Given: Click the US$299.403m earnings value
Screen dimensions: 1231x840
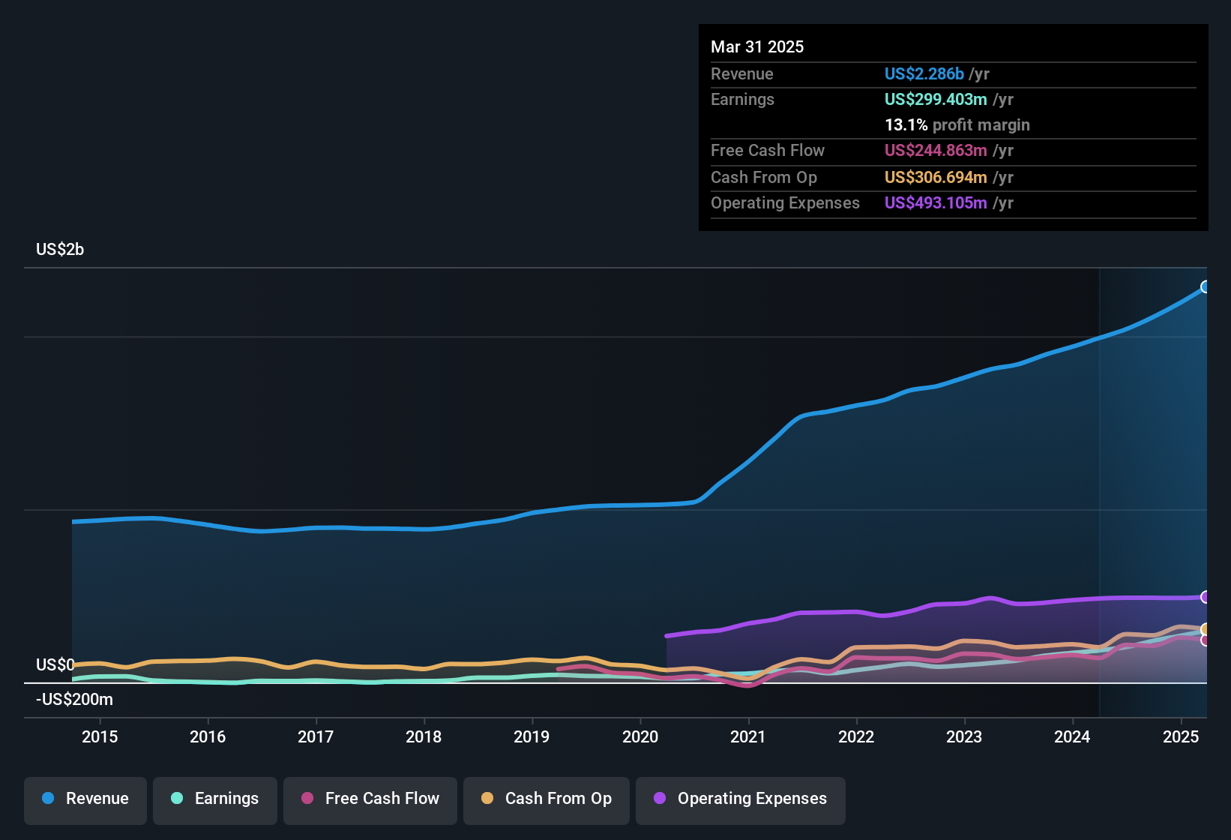Looking at the screenshot, I should [935, 100].
